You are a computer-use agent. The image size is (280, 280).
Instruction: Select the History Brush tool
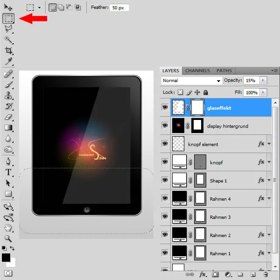[x=8, y=106]
